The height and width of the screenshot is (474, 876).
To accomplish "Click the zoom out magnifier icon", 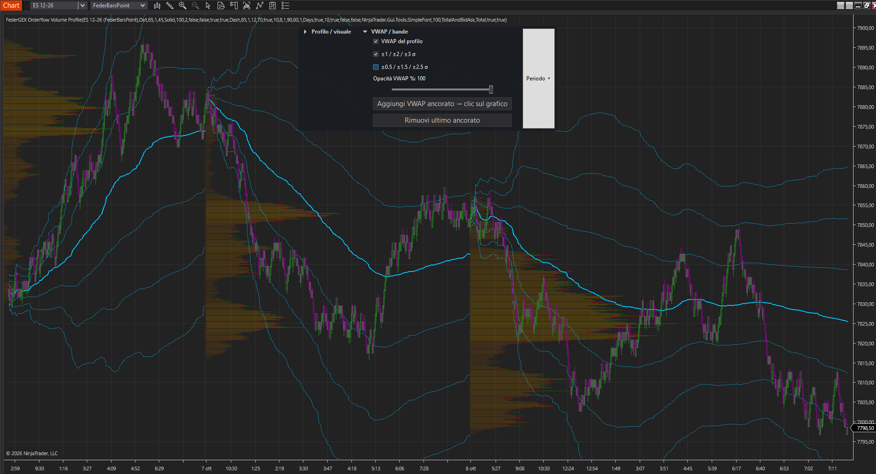I will [x=195, y=6].
